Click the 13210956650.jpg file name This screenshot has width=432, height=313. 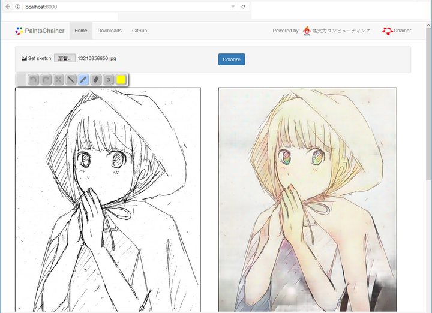97,58
